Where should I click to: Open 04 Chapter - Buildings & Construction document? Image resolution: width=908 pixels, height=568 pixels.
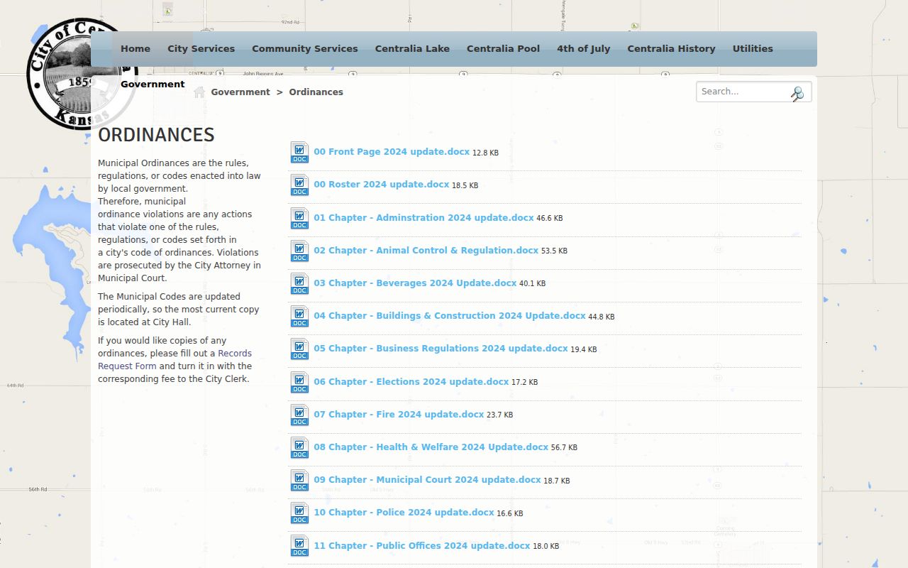(x=450, y=316)
